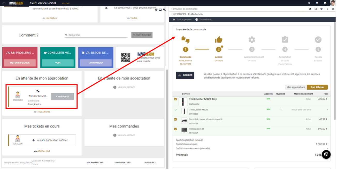Image resolution: width=337 pixels, height=170 pixels.
Task: Select step 3 Approvisionnement in tracker
Action: point(252,49)
